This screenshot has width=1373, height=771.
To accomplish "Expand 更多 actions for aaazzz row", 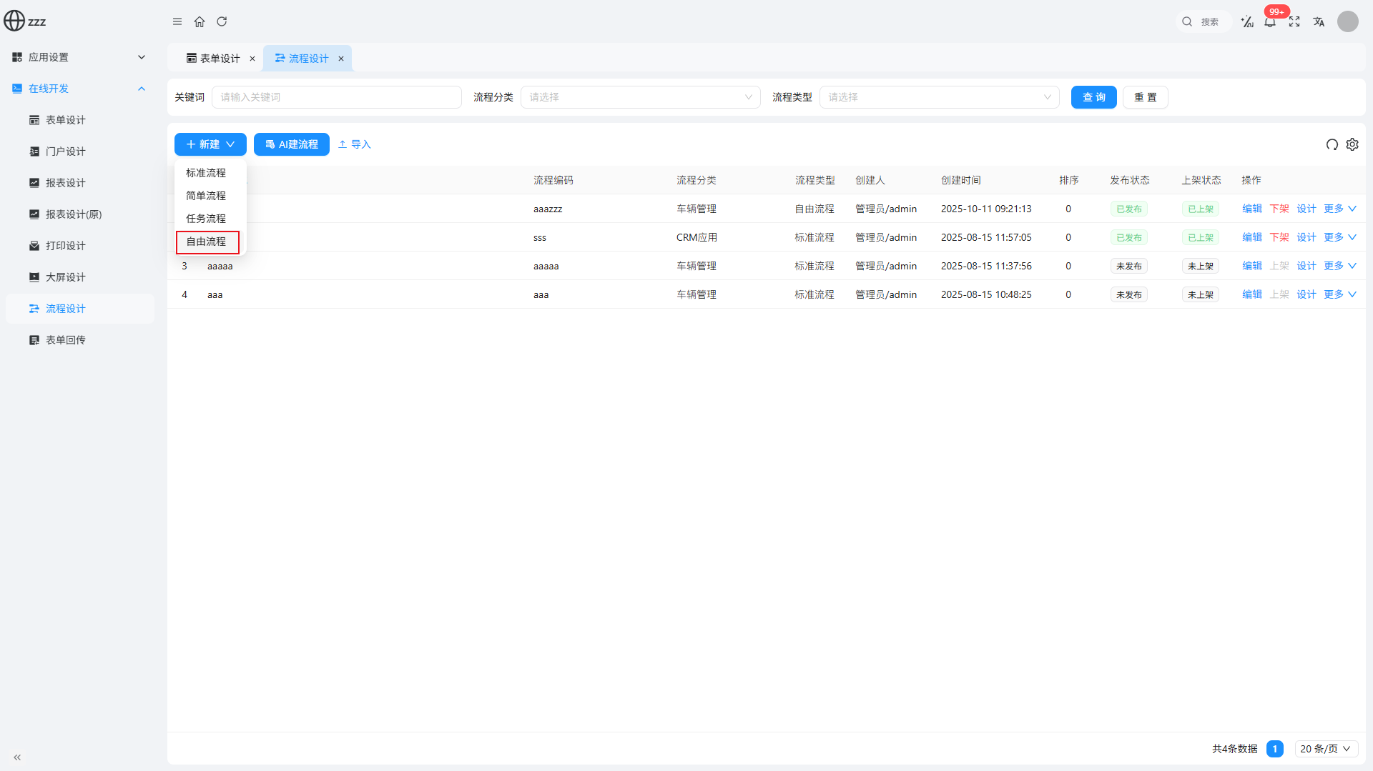I will [x=1339, y=209].
